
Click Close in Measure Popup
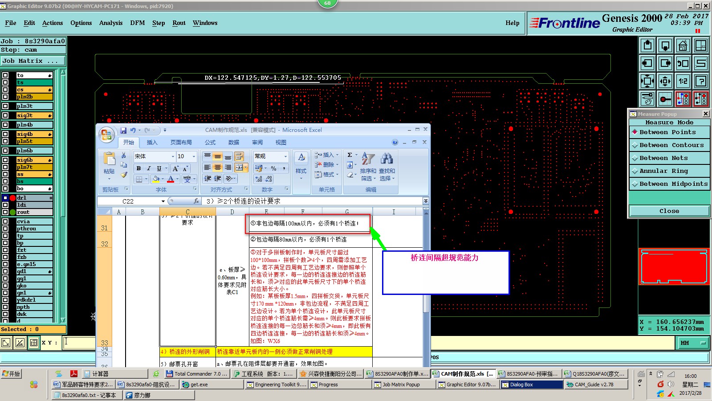[x=669, y=211]
